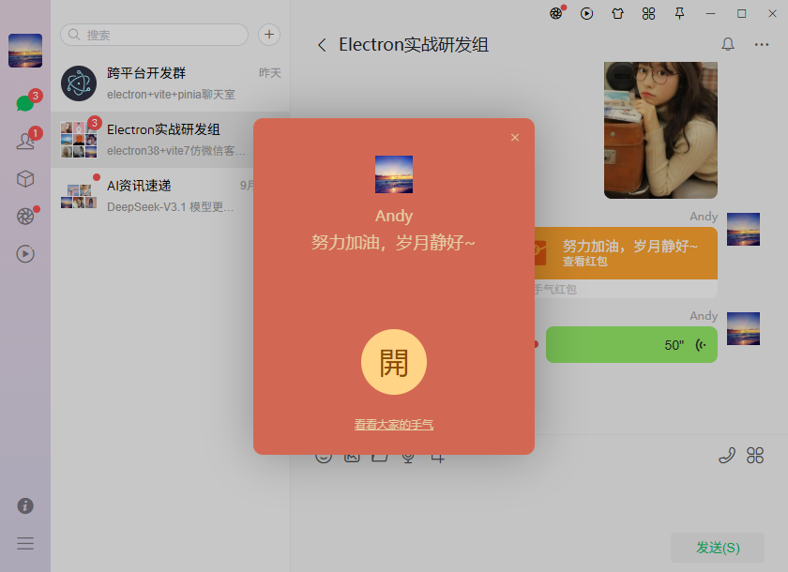Open Moments via the shutter icon
This screenshot has width=788, height=572.
[x=25, y=215]
